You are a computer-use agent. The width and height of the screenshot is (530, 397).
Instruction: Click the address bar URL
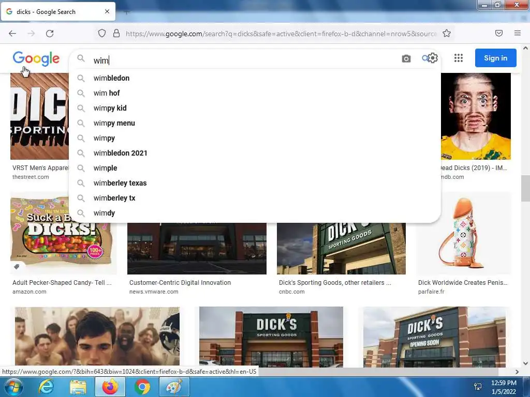281,34
